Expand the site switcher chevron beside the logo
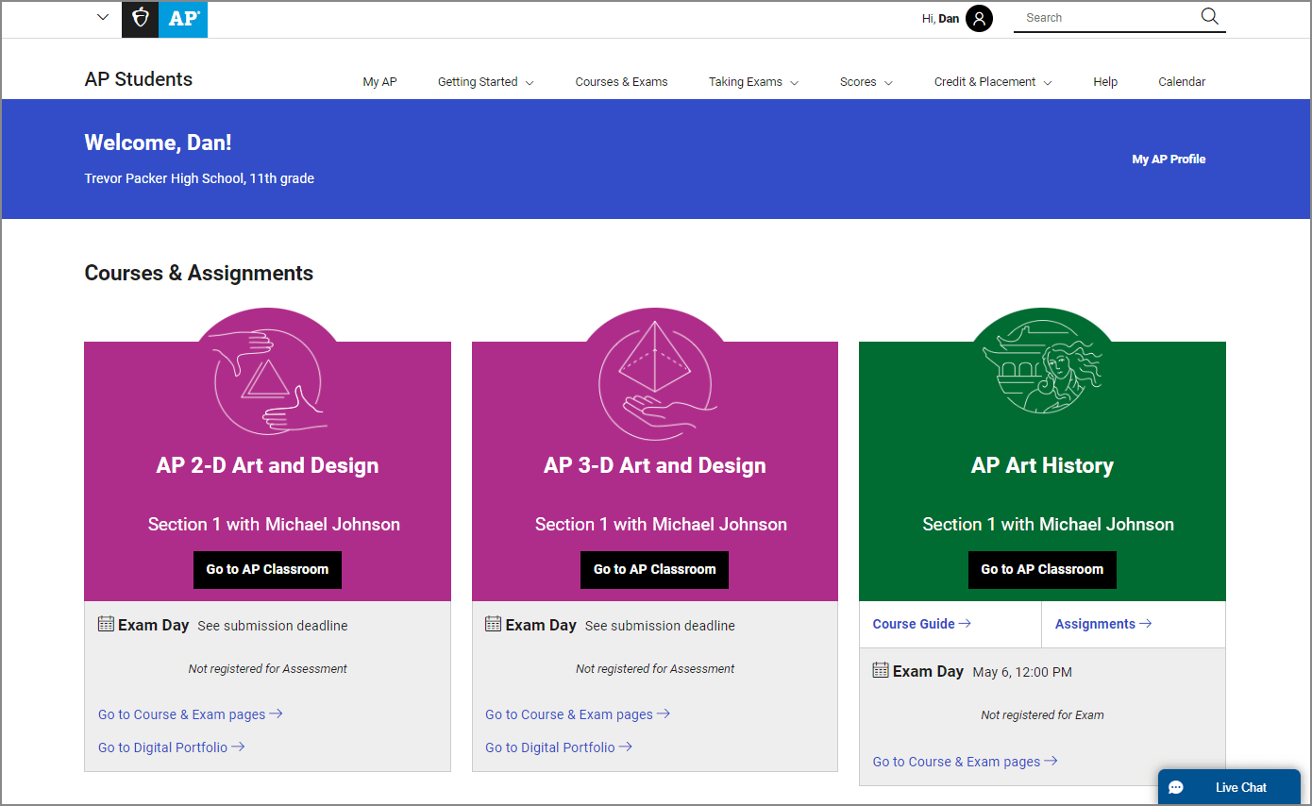Image resolution: width=1312 pixels, height=806 pixels. [103, 17]
